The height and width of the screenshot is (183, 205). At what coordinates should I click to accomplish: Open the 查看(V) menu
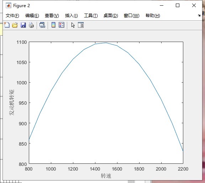(x=52, y=16)
